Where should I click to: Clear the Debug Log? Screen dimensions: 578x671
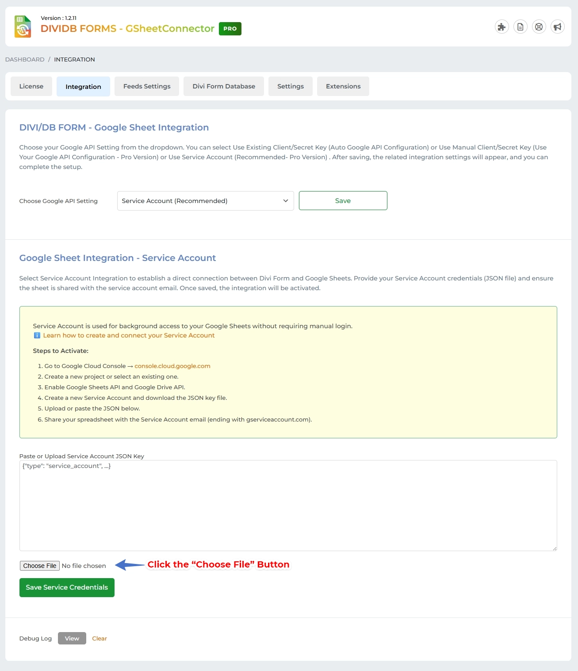[99, 638]
